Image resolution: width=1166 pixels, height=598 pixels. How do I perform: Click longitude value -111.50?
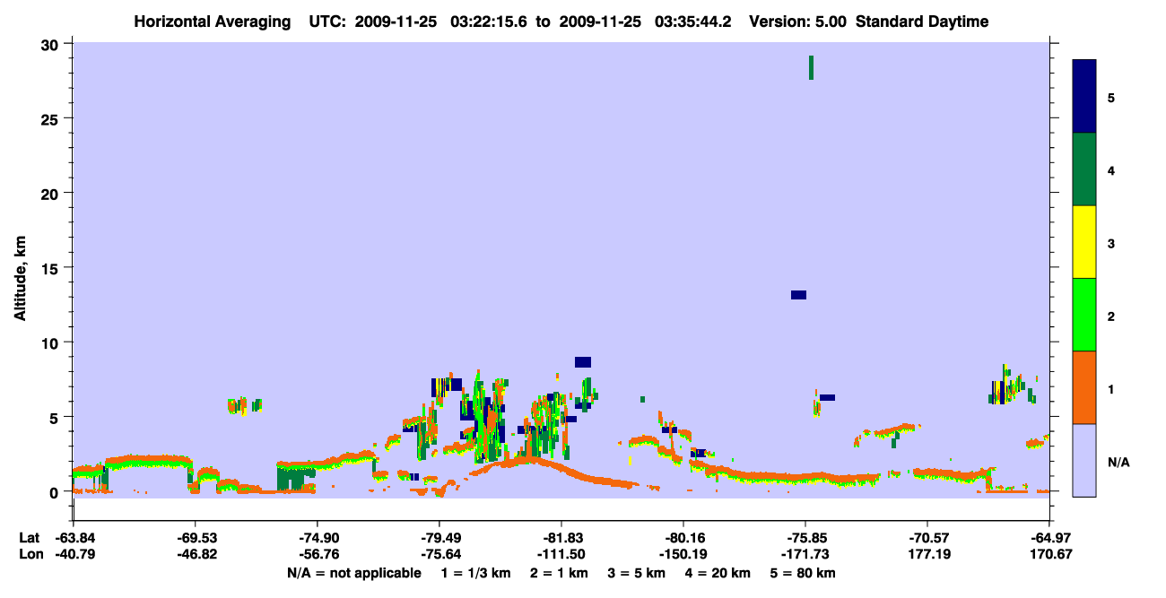[x=561, y=554]
